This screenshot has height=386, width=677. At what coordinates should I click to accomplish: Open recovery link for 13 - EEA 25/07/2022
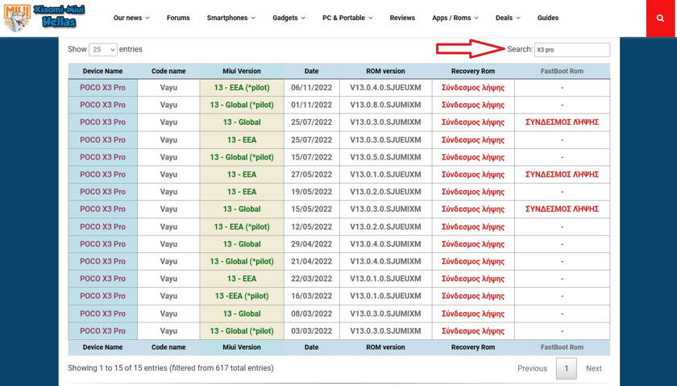pyautogui.click(x=473, y=140)
